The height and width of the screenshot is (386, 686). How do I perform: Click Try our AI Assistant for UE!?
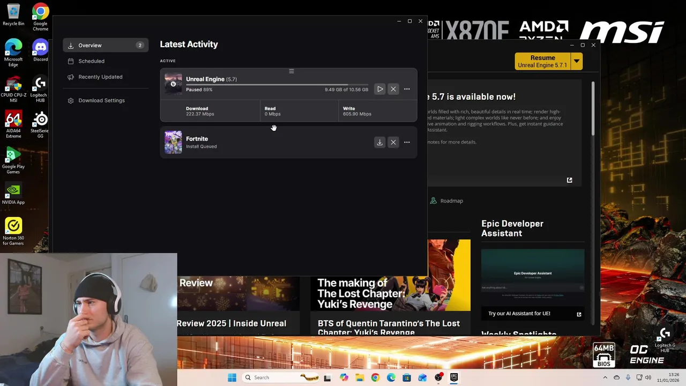point(519,314)
